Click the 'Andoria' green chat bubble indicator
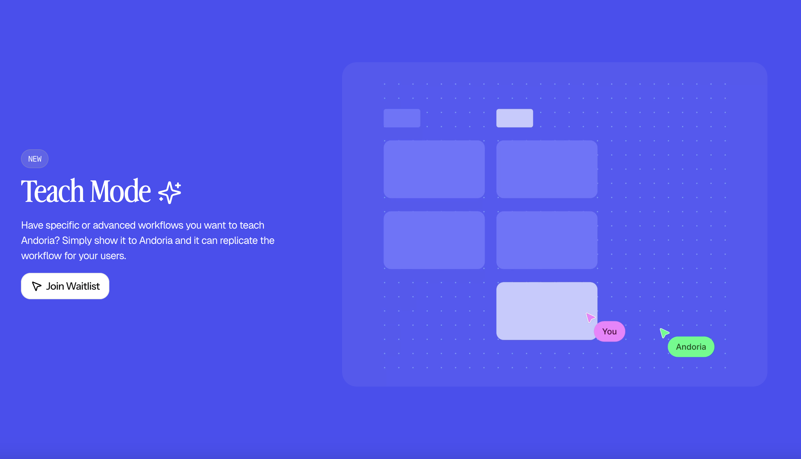Image resolution: width=801 pixels, height=459 pixels. click(x=691, y=346)
